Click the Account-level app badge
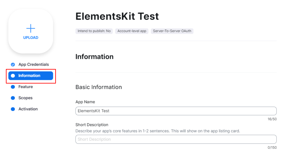 [x=132, y=31]
